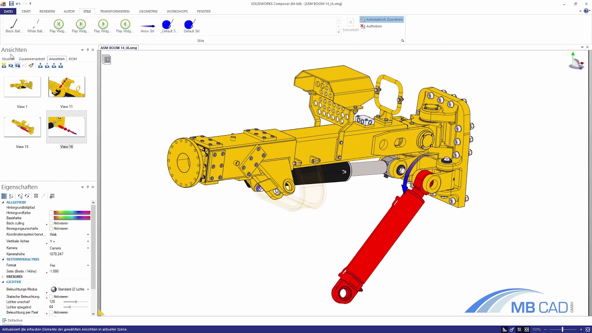
Task: Switch to BOM panel tab
Action: coord(73,59)
